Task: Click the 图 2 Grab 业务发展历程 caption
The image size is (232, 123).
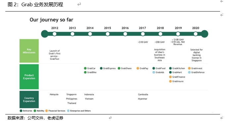Action: click(x=35, y=5)
